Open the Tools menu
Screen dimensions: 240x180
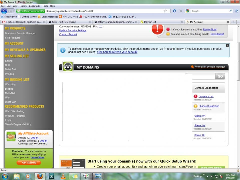[x=45, y=6]
